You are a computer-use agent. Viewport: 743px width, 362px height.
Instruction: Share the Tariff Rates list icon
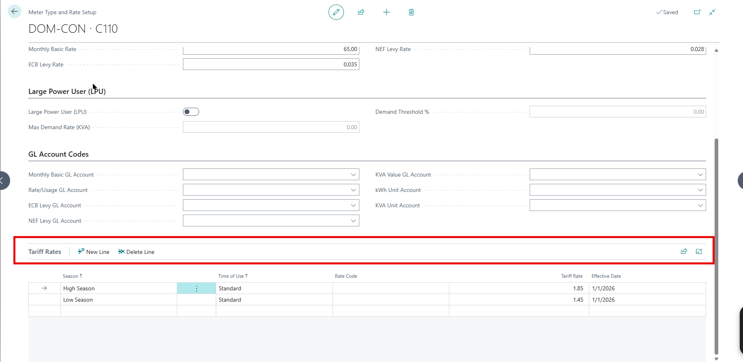click(x=684, y=251)
